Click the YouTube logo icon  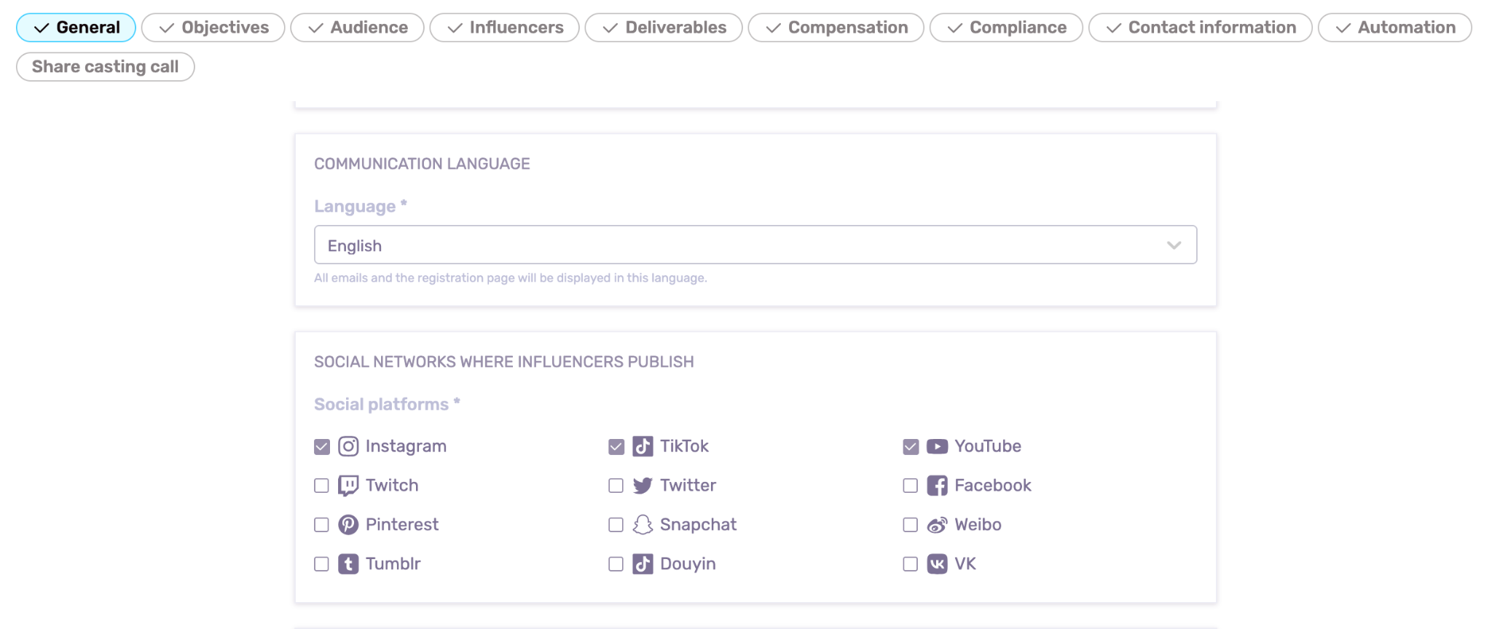coord(937,446)
